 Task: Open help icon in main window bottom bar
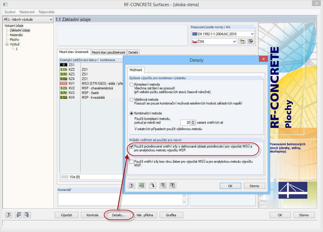click(x=8, y=215)
